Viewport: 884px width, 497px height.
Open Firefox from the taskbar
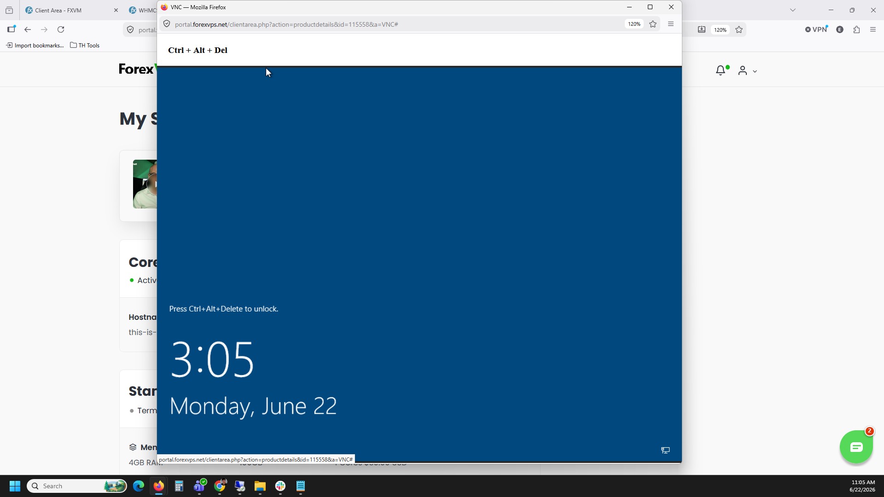159,486
